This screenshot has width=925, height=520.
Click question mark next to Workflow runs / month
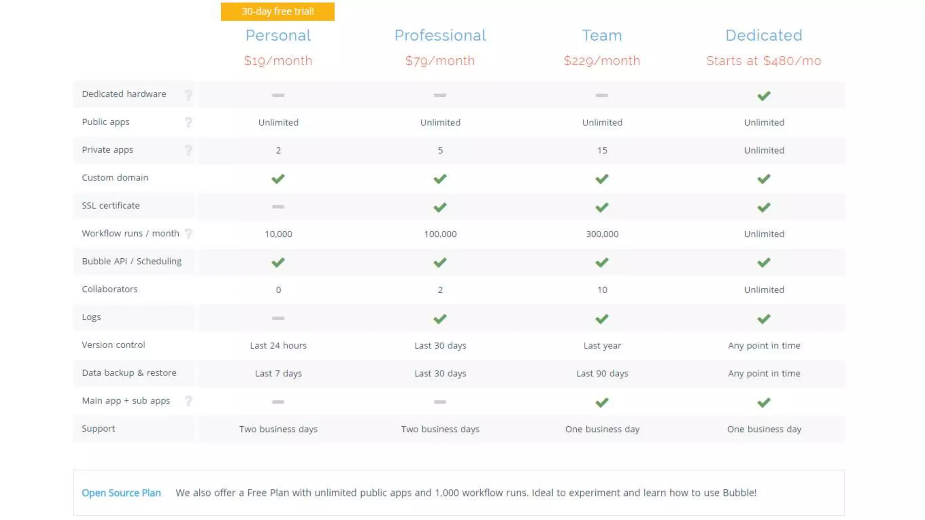(188, 234)
